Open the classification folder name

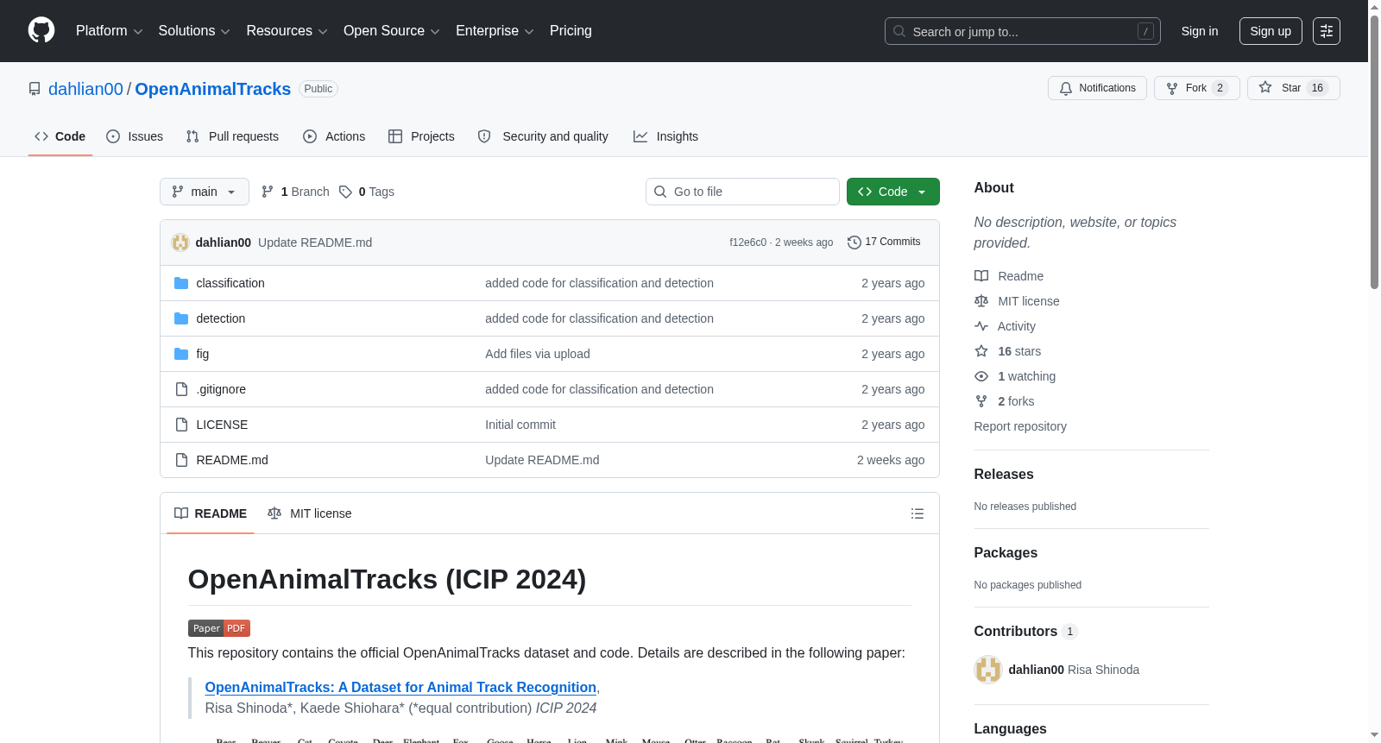click(x=230, y=283)
